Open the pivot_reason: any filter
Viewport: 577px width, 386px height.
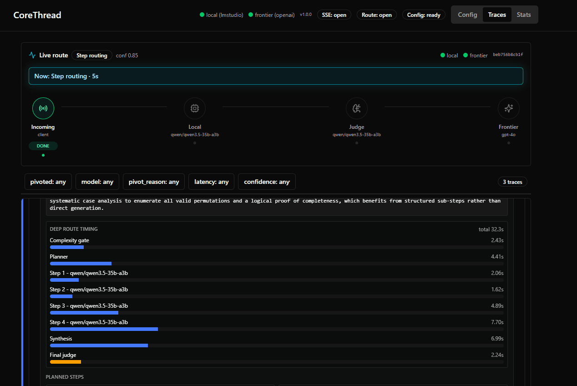click(154, 182)
